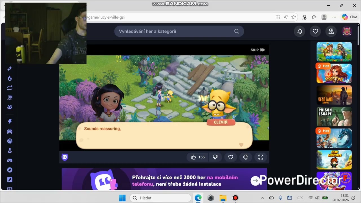The width and height of the screenshot is (361, 203).
Task: Bookmark page with star icon
Action: point(294,17)
